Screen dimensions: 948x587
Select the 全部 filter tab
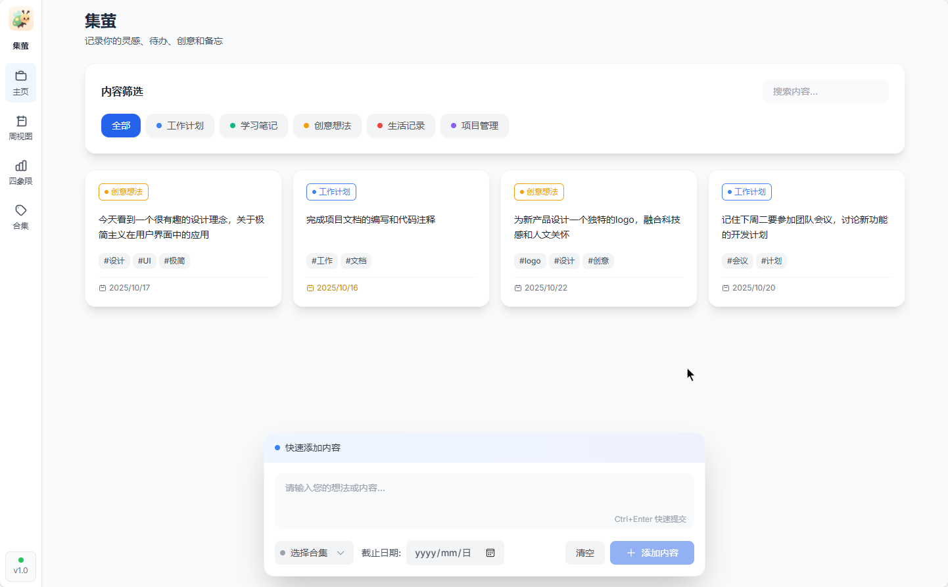[x=120, y=126]
